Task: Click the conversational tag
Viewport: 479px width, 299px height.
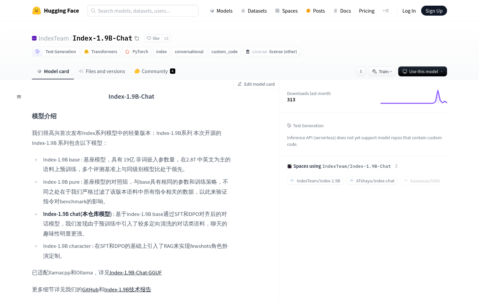Action: pos(189,51)
